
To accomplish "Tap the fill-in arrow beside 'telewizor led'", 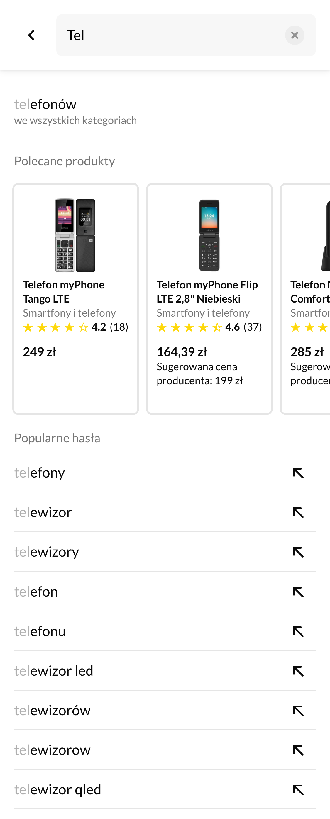I will click(298, 671).
